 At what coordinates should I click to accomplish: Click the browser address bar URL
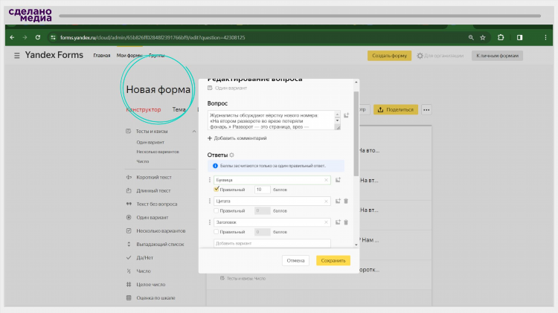pyautogui.click(x=153, y=37)
